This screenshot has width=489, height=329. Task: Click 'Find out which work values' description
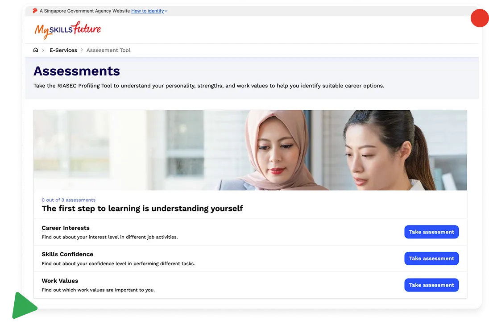98,290
